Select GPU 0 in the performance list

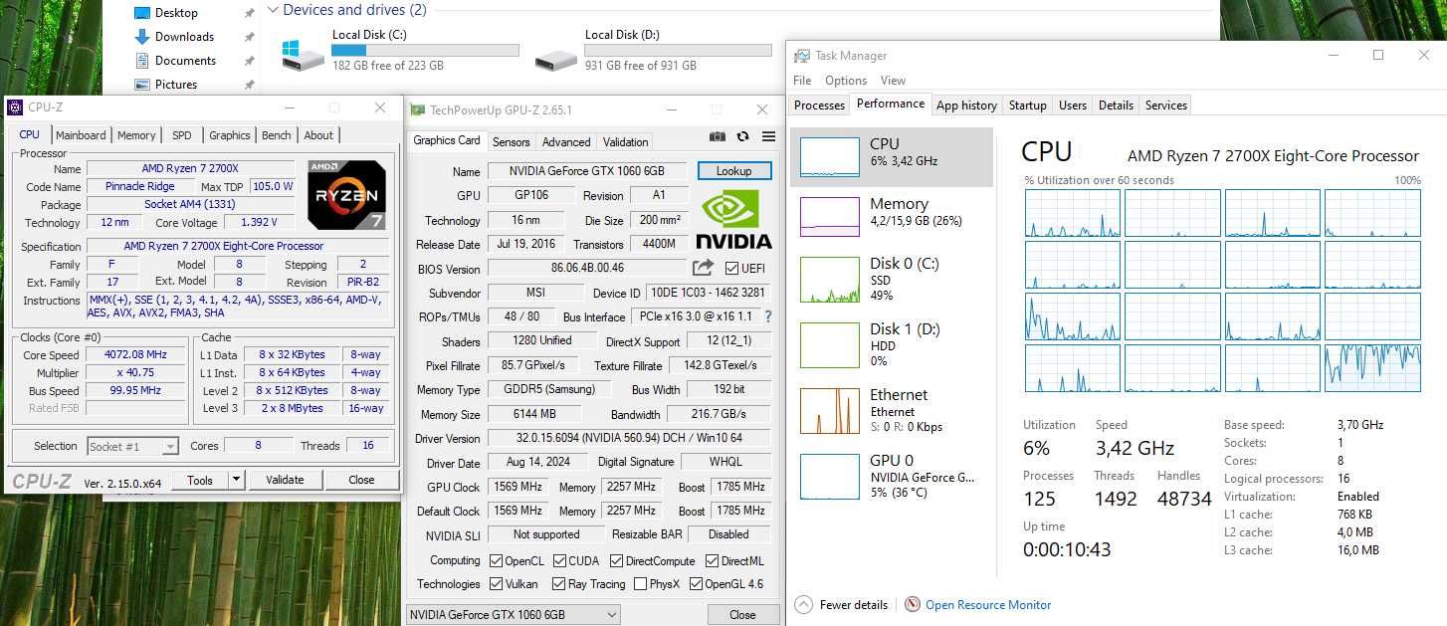click(892, 476)
